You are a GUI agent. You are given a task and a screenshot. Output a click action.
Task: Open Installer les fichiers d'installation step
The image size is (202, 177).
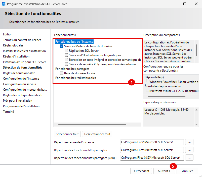tap(24, 51)
